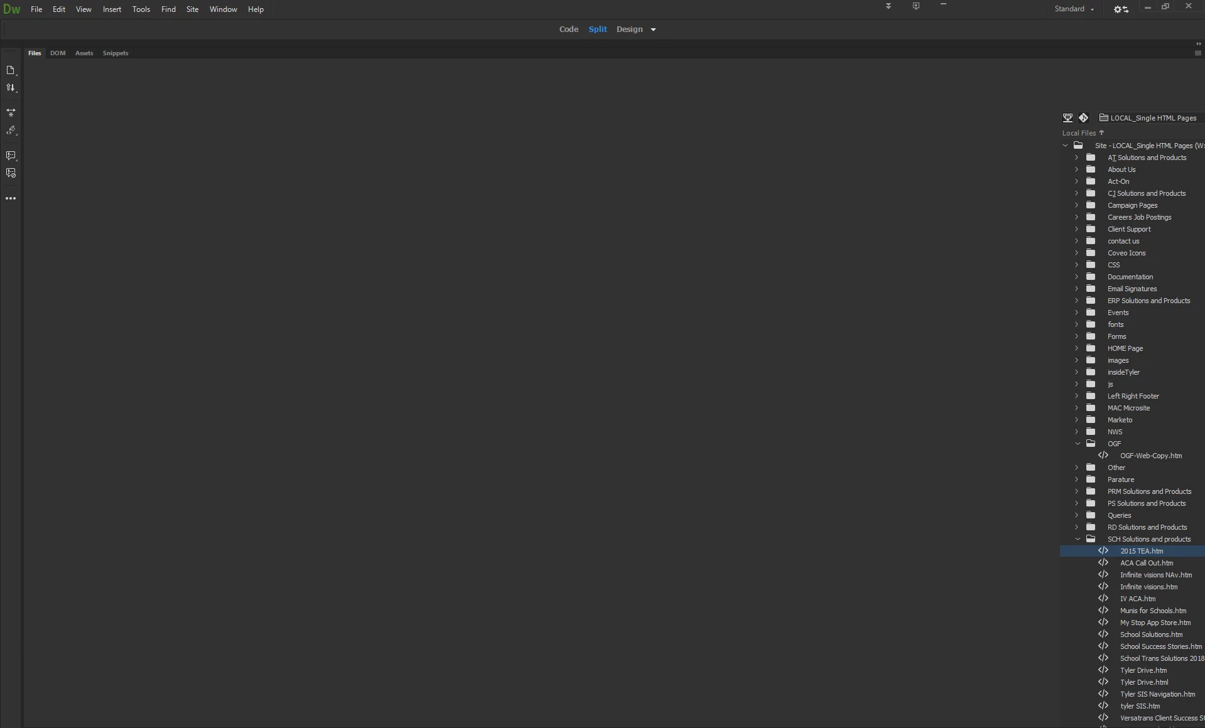Viewport: 1205px width, 728px height.
Task: Open the Insert menu
Action: 112,9
